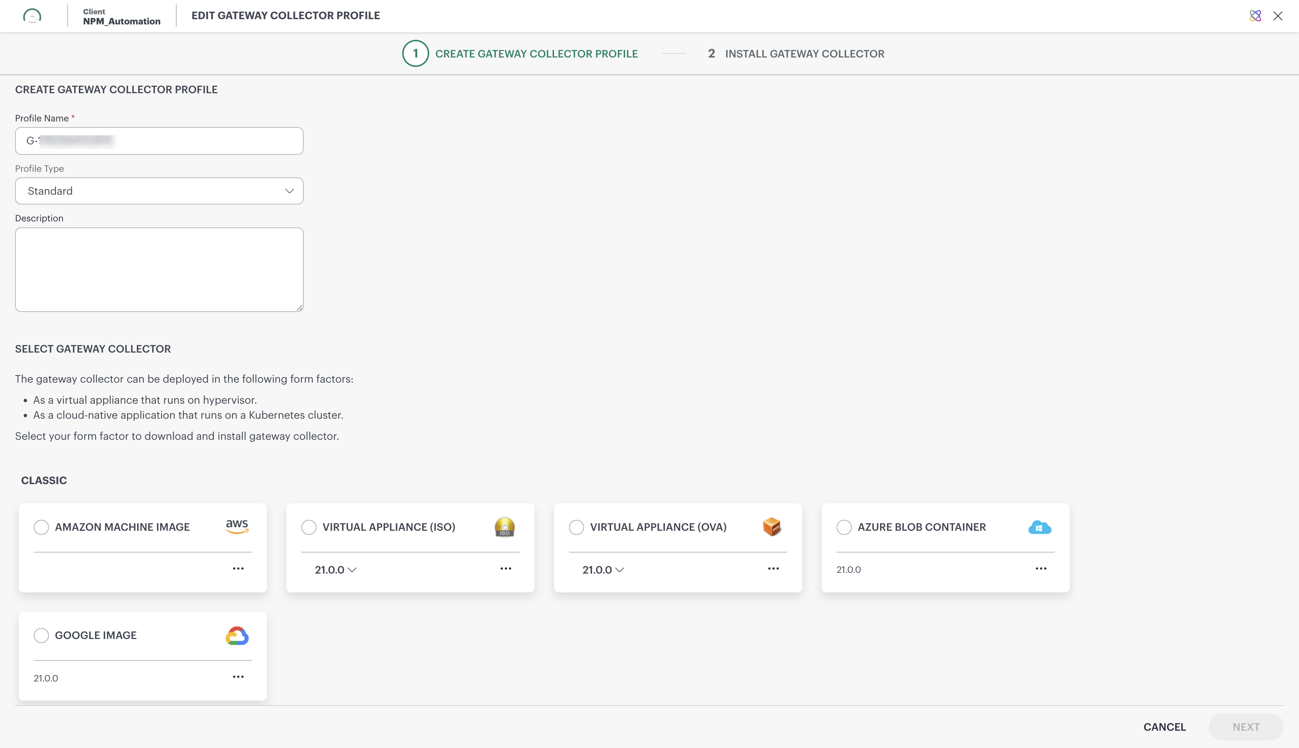
Task: Click the hypervisor virtual appliance bullet text
Action: click(145, 400)
